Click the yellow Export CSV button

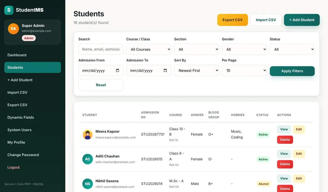[x=232, y=20]
